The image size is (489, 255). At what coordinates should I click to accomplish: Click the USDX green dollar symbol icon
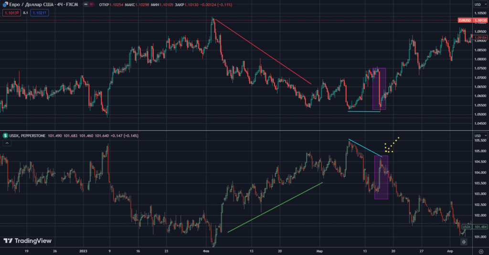(x=5, y=136)
